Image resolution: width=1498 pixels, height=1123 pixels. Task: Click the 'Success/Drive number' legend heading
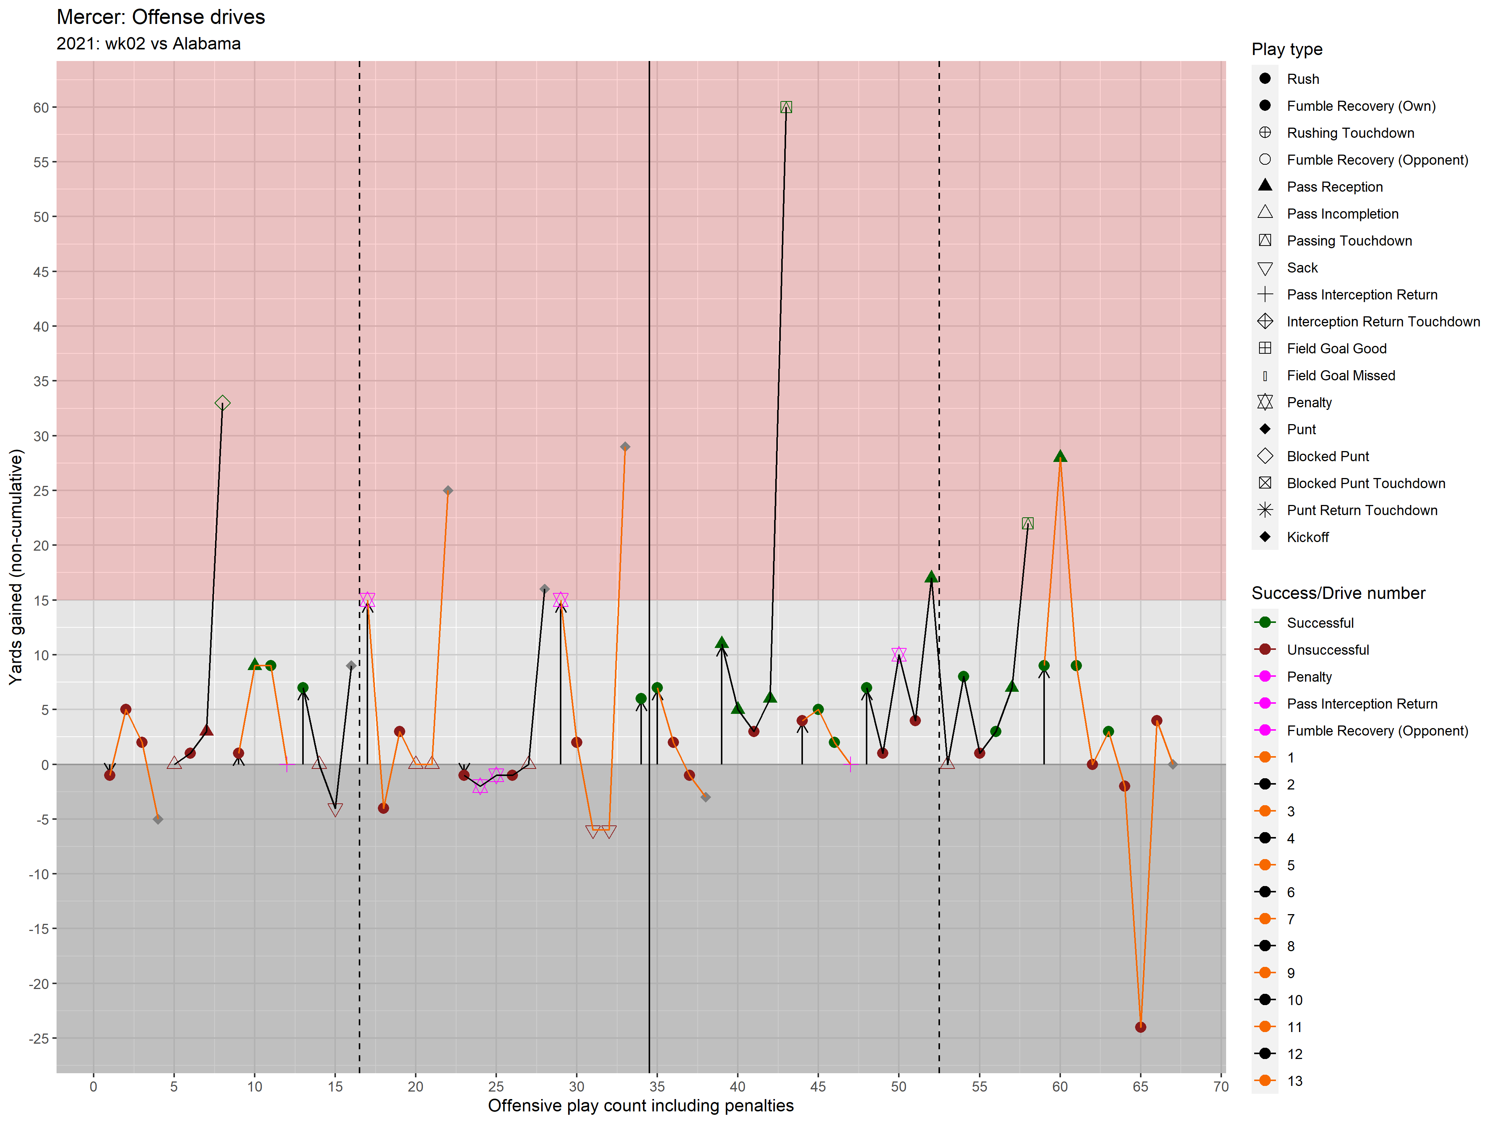point(1338,594)
